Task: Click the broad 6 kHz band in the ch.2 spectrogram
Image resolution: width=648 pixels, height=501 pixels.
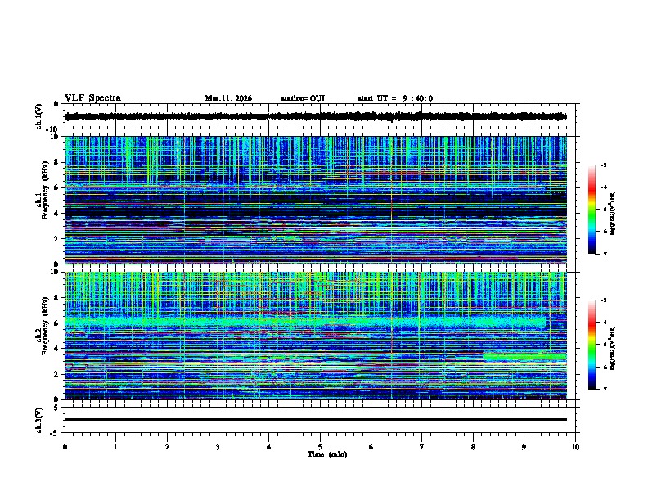Action: point(305,322)
